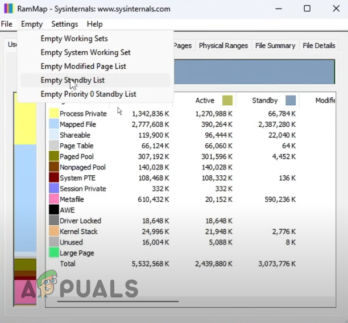Select the System PTE row label
348x323 pixels.
pyautogui.click(x=77, y=178)
